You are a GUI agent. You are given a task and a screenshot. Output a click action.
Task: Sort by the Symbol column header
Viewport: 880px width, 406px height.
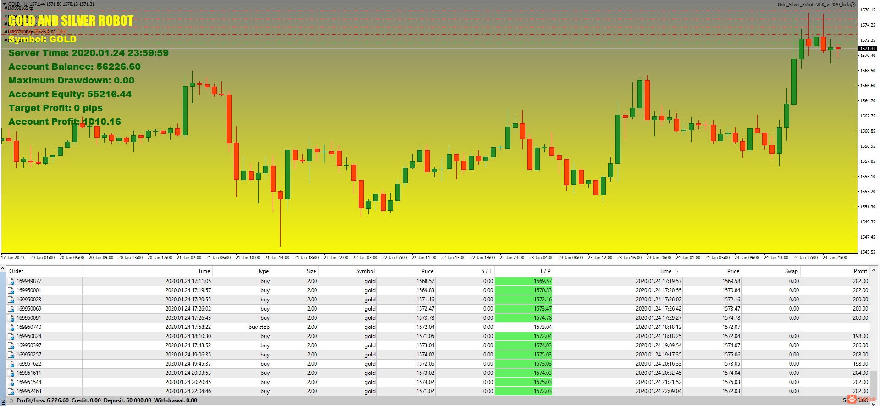coord(348,271)
